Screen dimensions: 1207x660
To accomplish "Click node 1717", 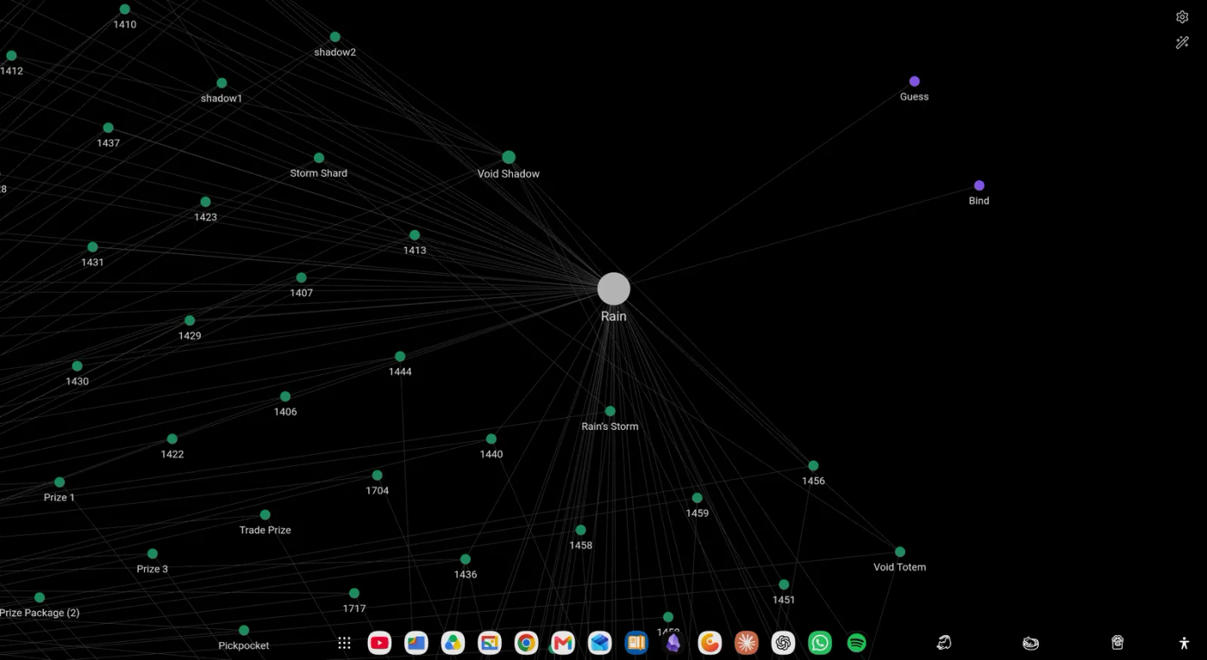I will [x=354, y=594].
